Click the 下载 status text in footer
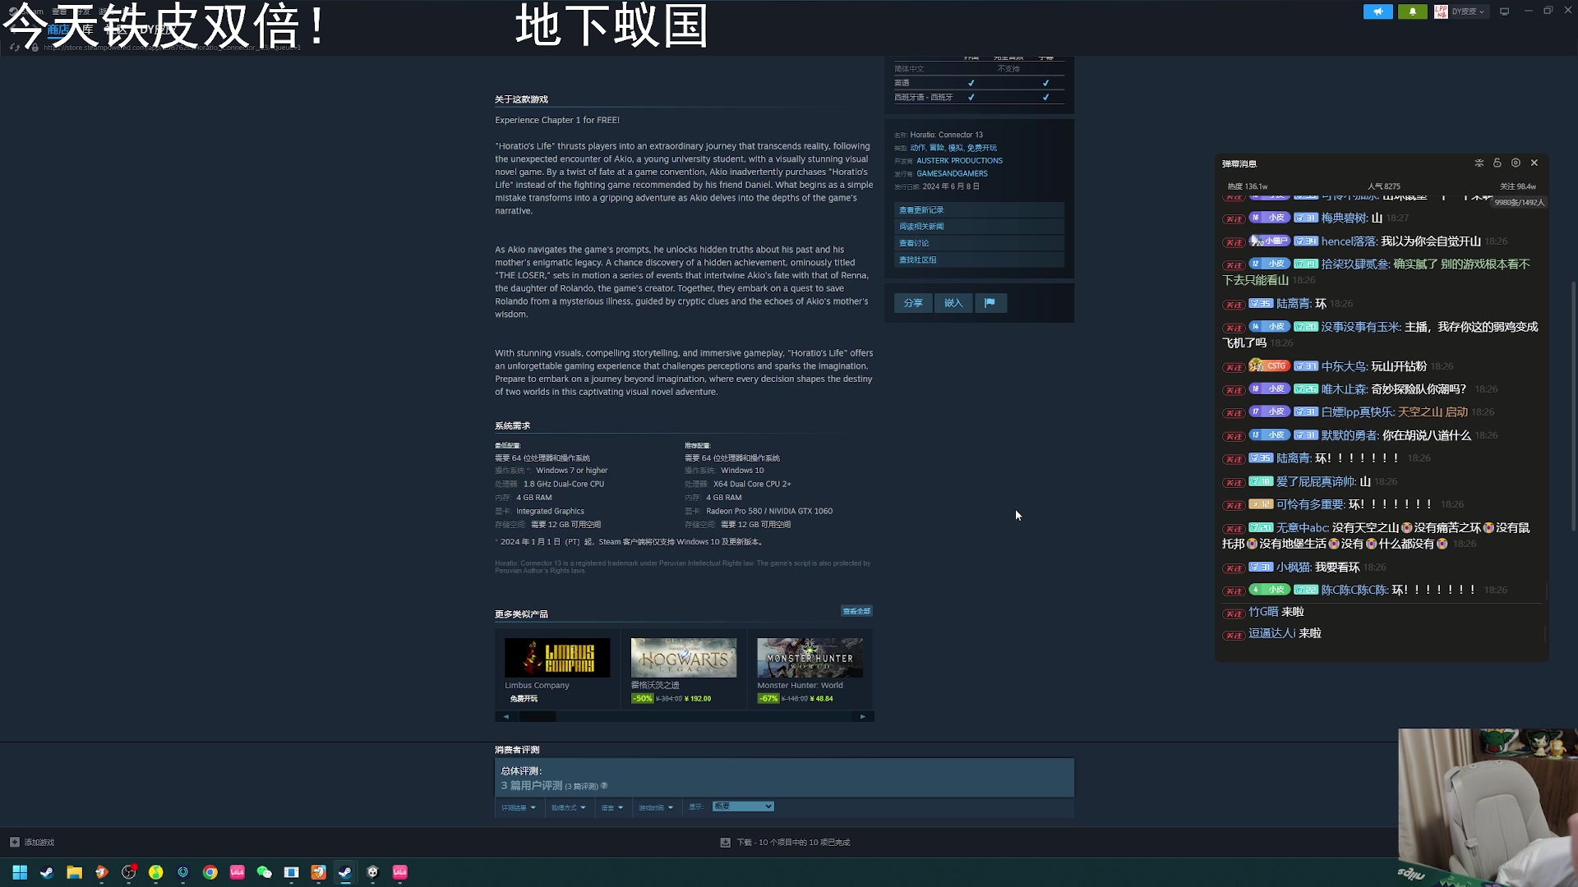The width and height of the screenshot is (1578, 887). click(x=793, y=843)
